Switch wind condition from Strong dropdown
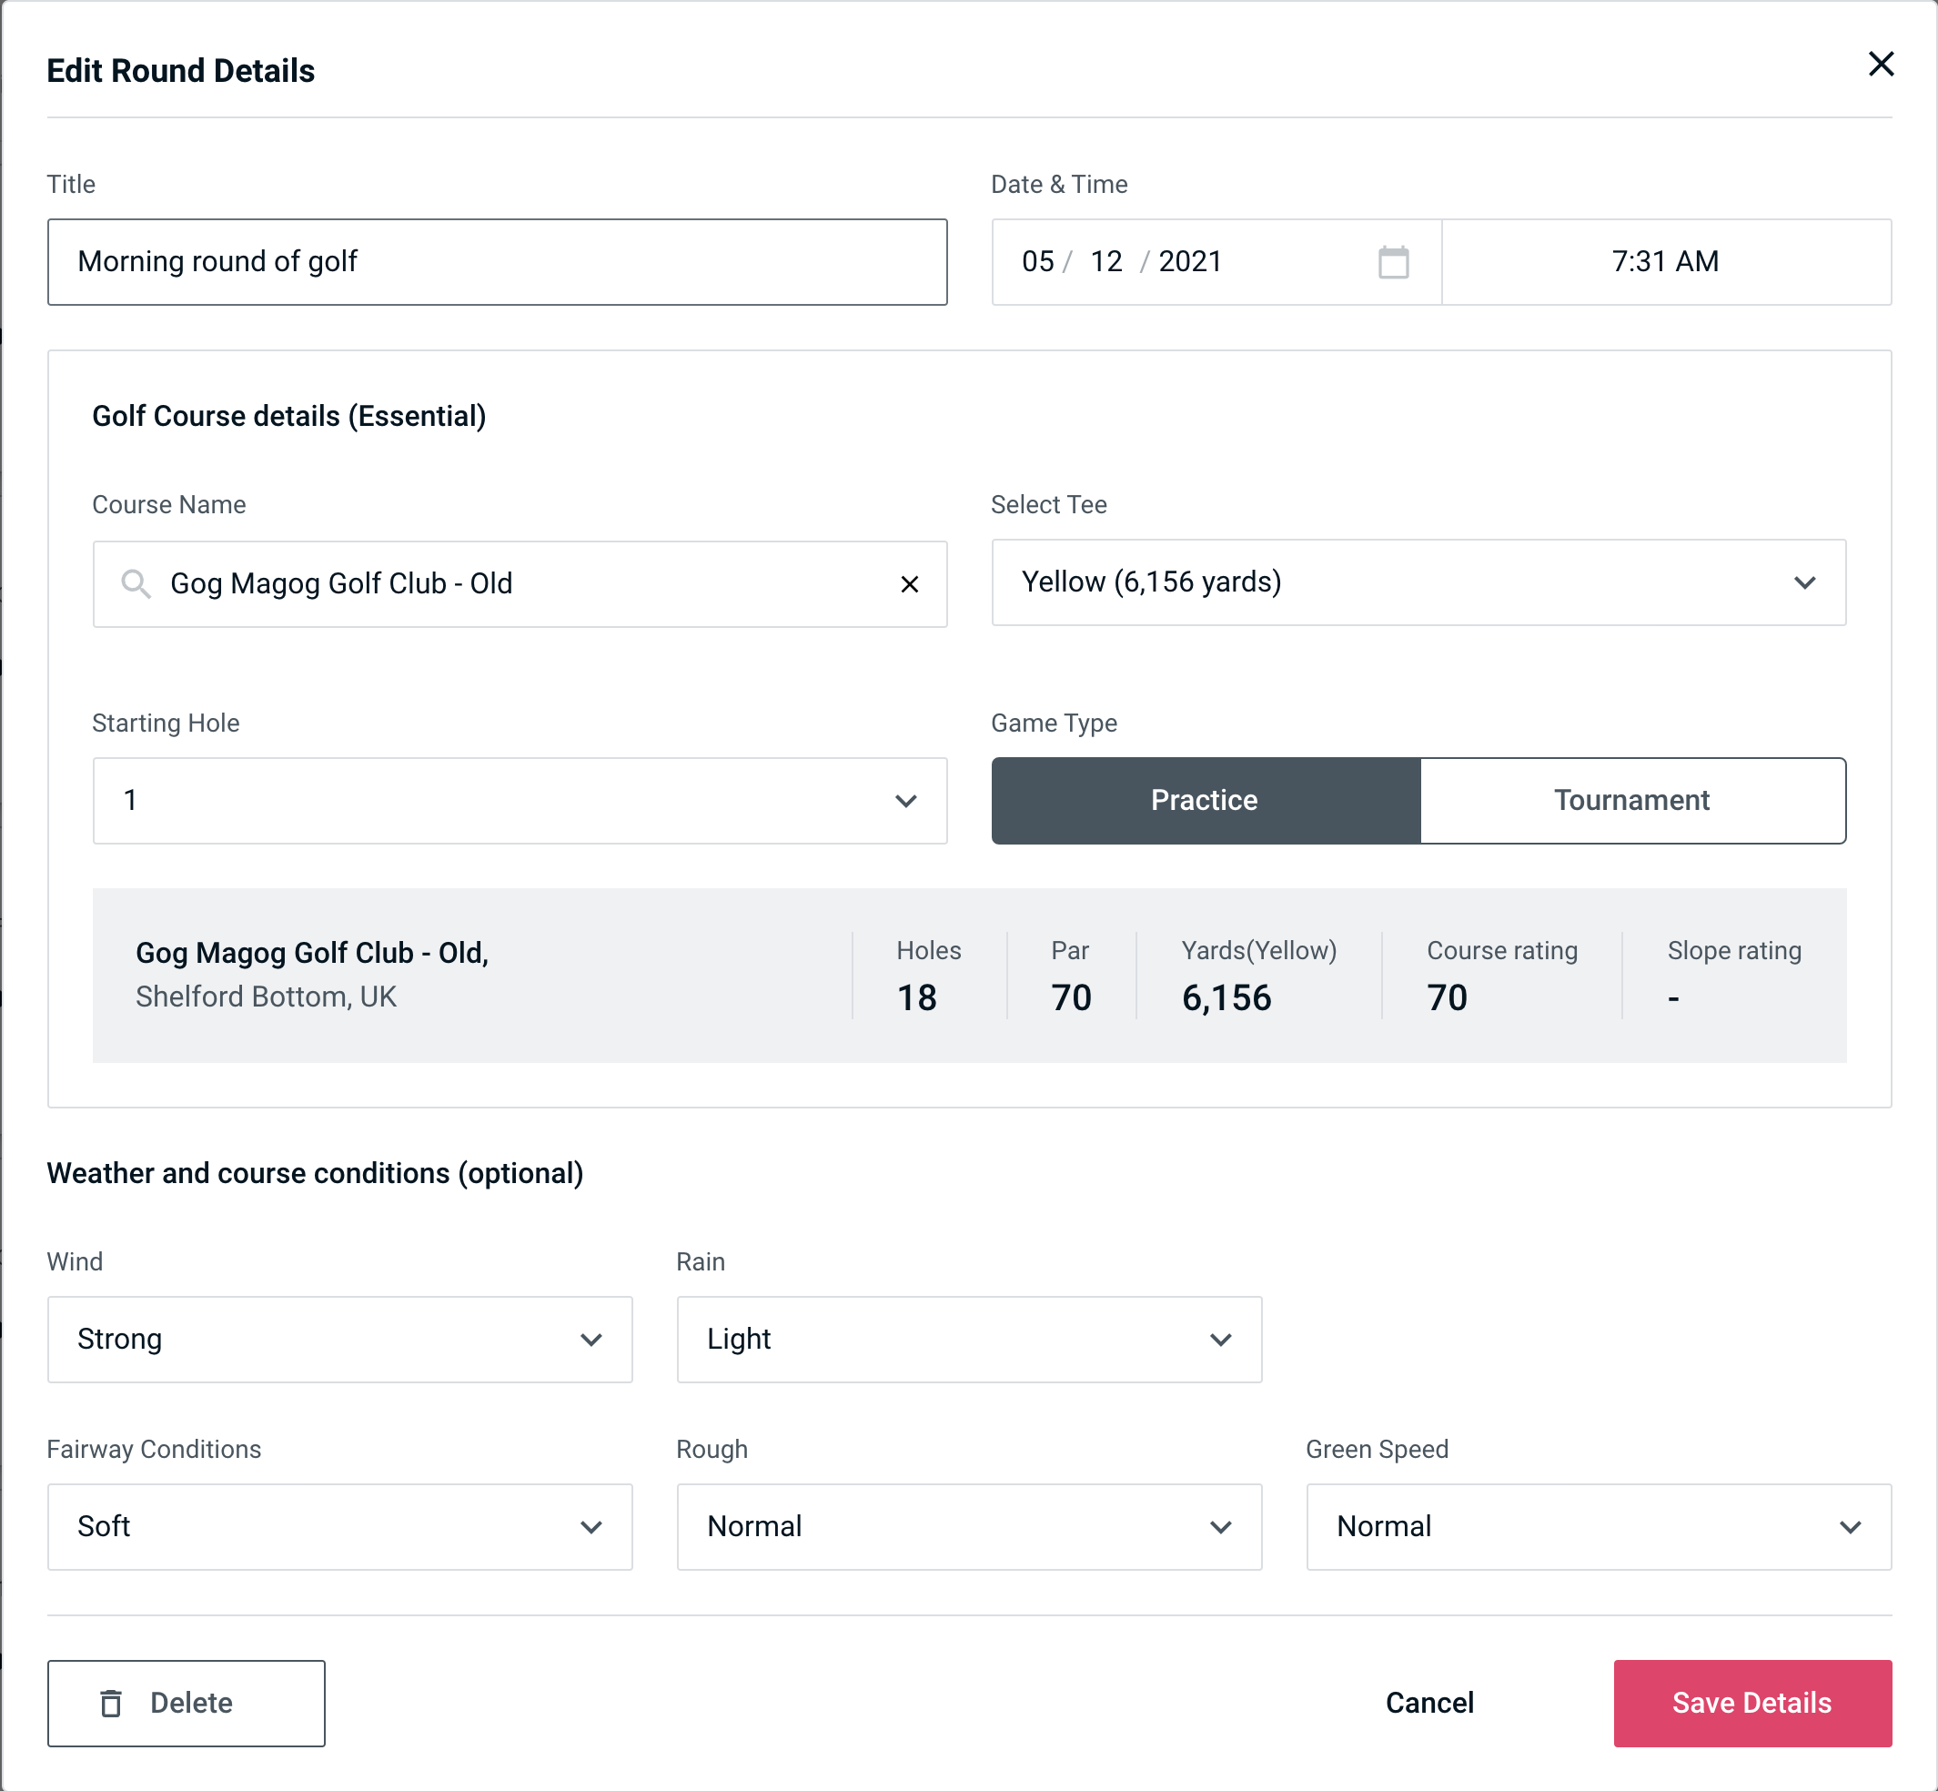Image resolution: width=1938 pixels, height=1791 pixels. pyautogui.click(x=339, y=1339)
